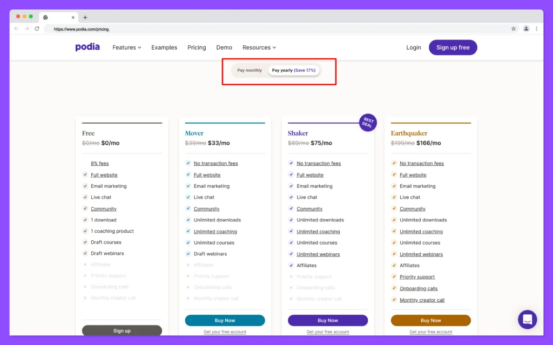
Task: Expand the Resources dropdown menu
Action: coord(259,48)
